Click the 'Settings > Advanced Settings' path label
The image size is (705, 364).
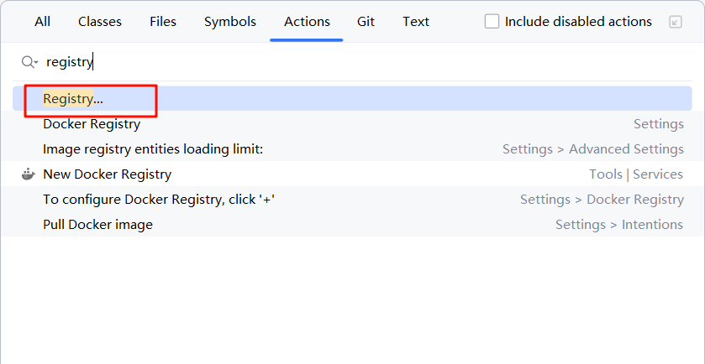(592, 149)
